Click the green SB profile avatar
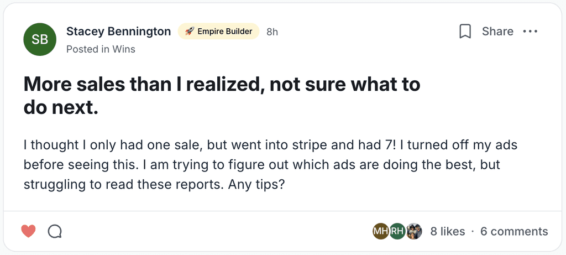 40,39
